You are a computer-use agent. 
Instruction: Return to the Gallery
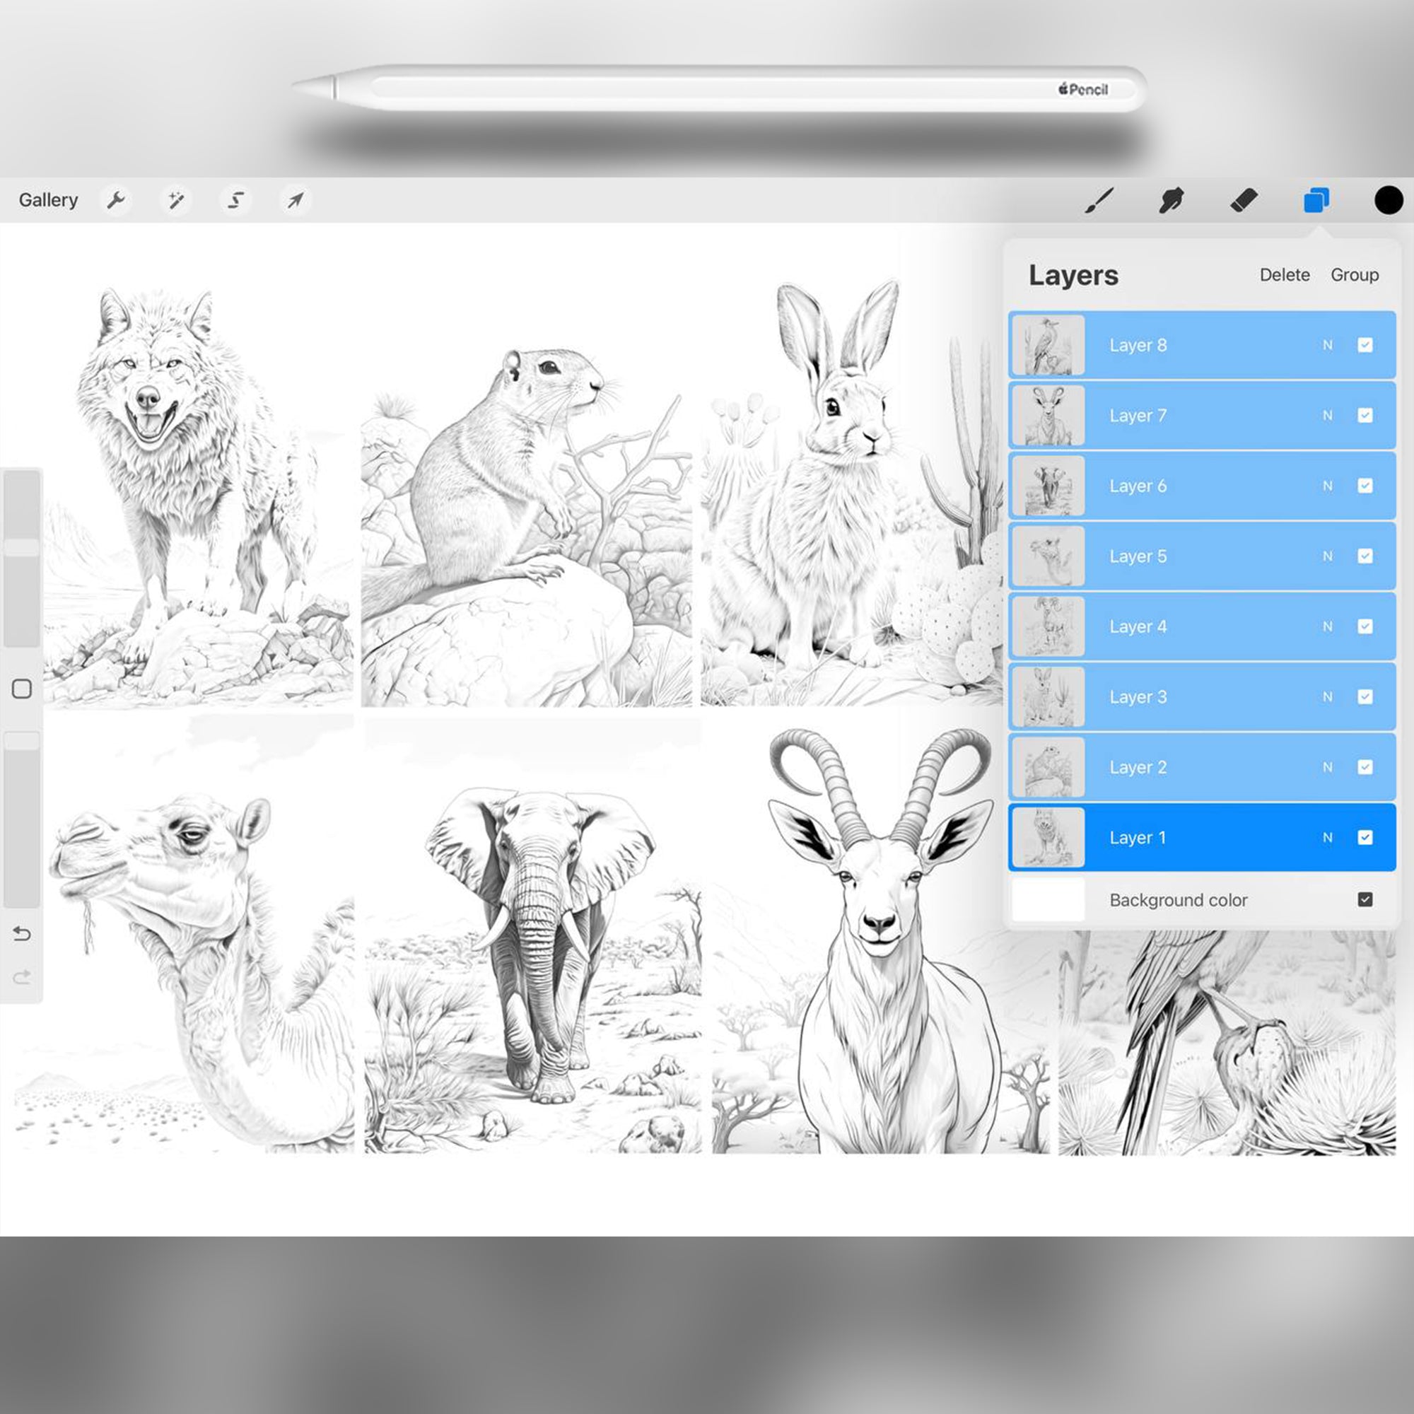(x=48, y=200)
